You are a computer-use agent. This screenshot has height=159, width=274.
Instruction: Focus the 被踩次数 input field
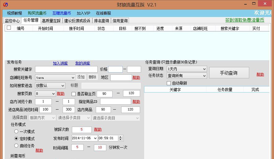[82, 130]
